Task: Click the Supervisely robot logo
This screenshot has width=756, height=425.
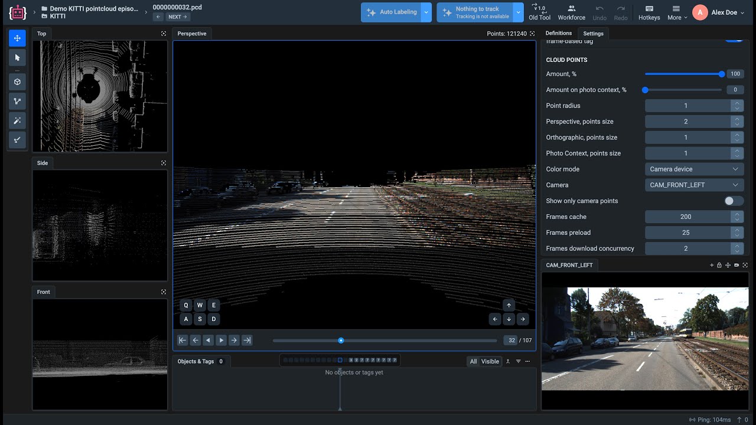Action: 18,12
